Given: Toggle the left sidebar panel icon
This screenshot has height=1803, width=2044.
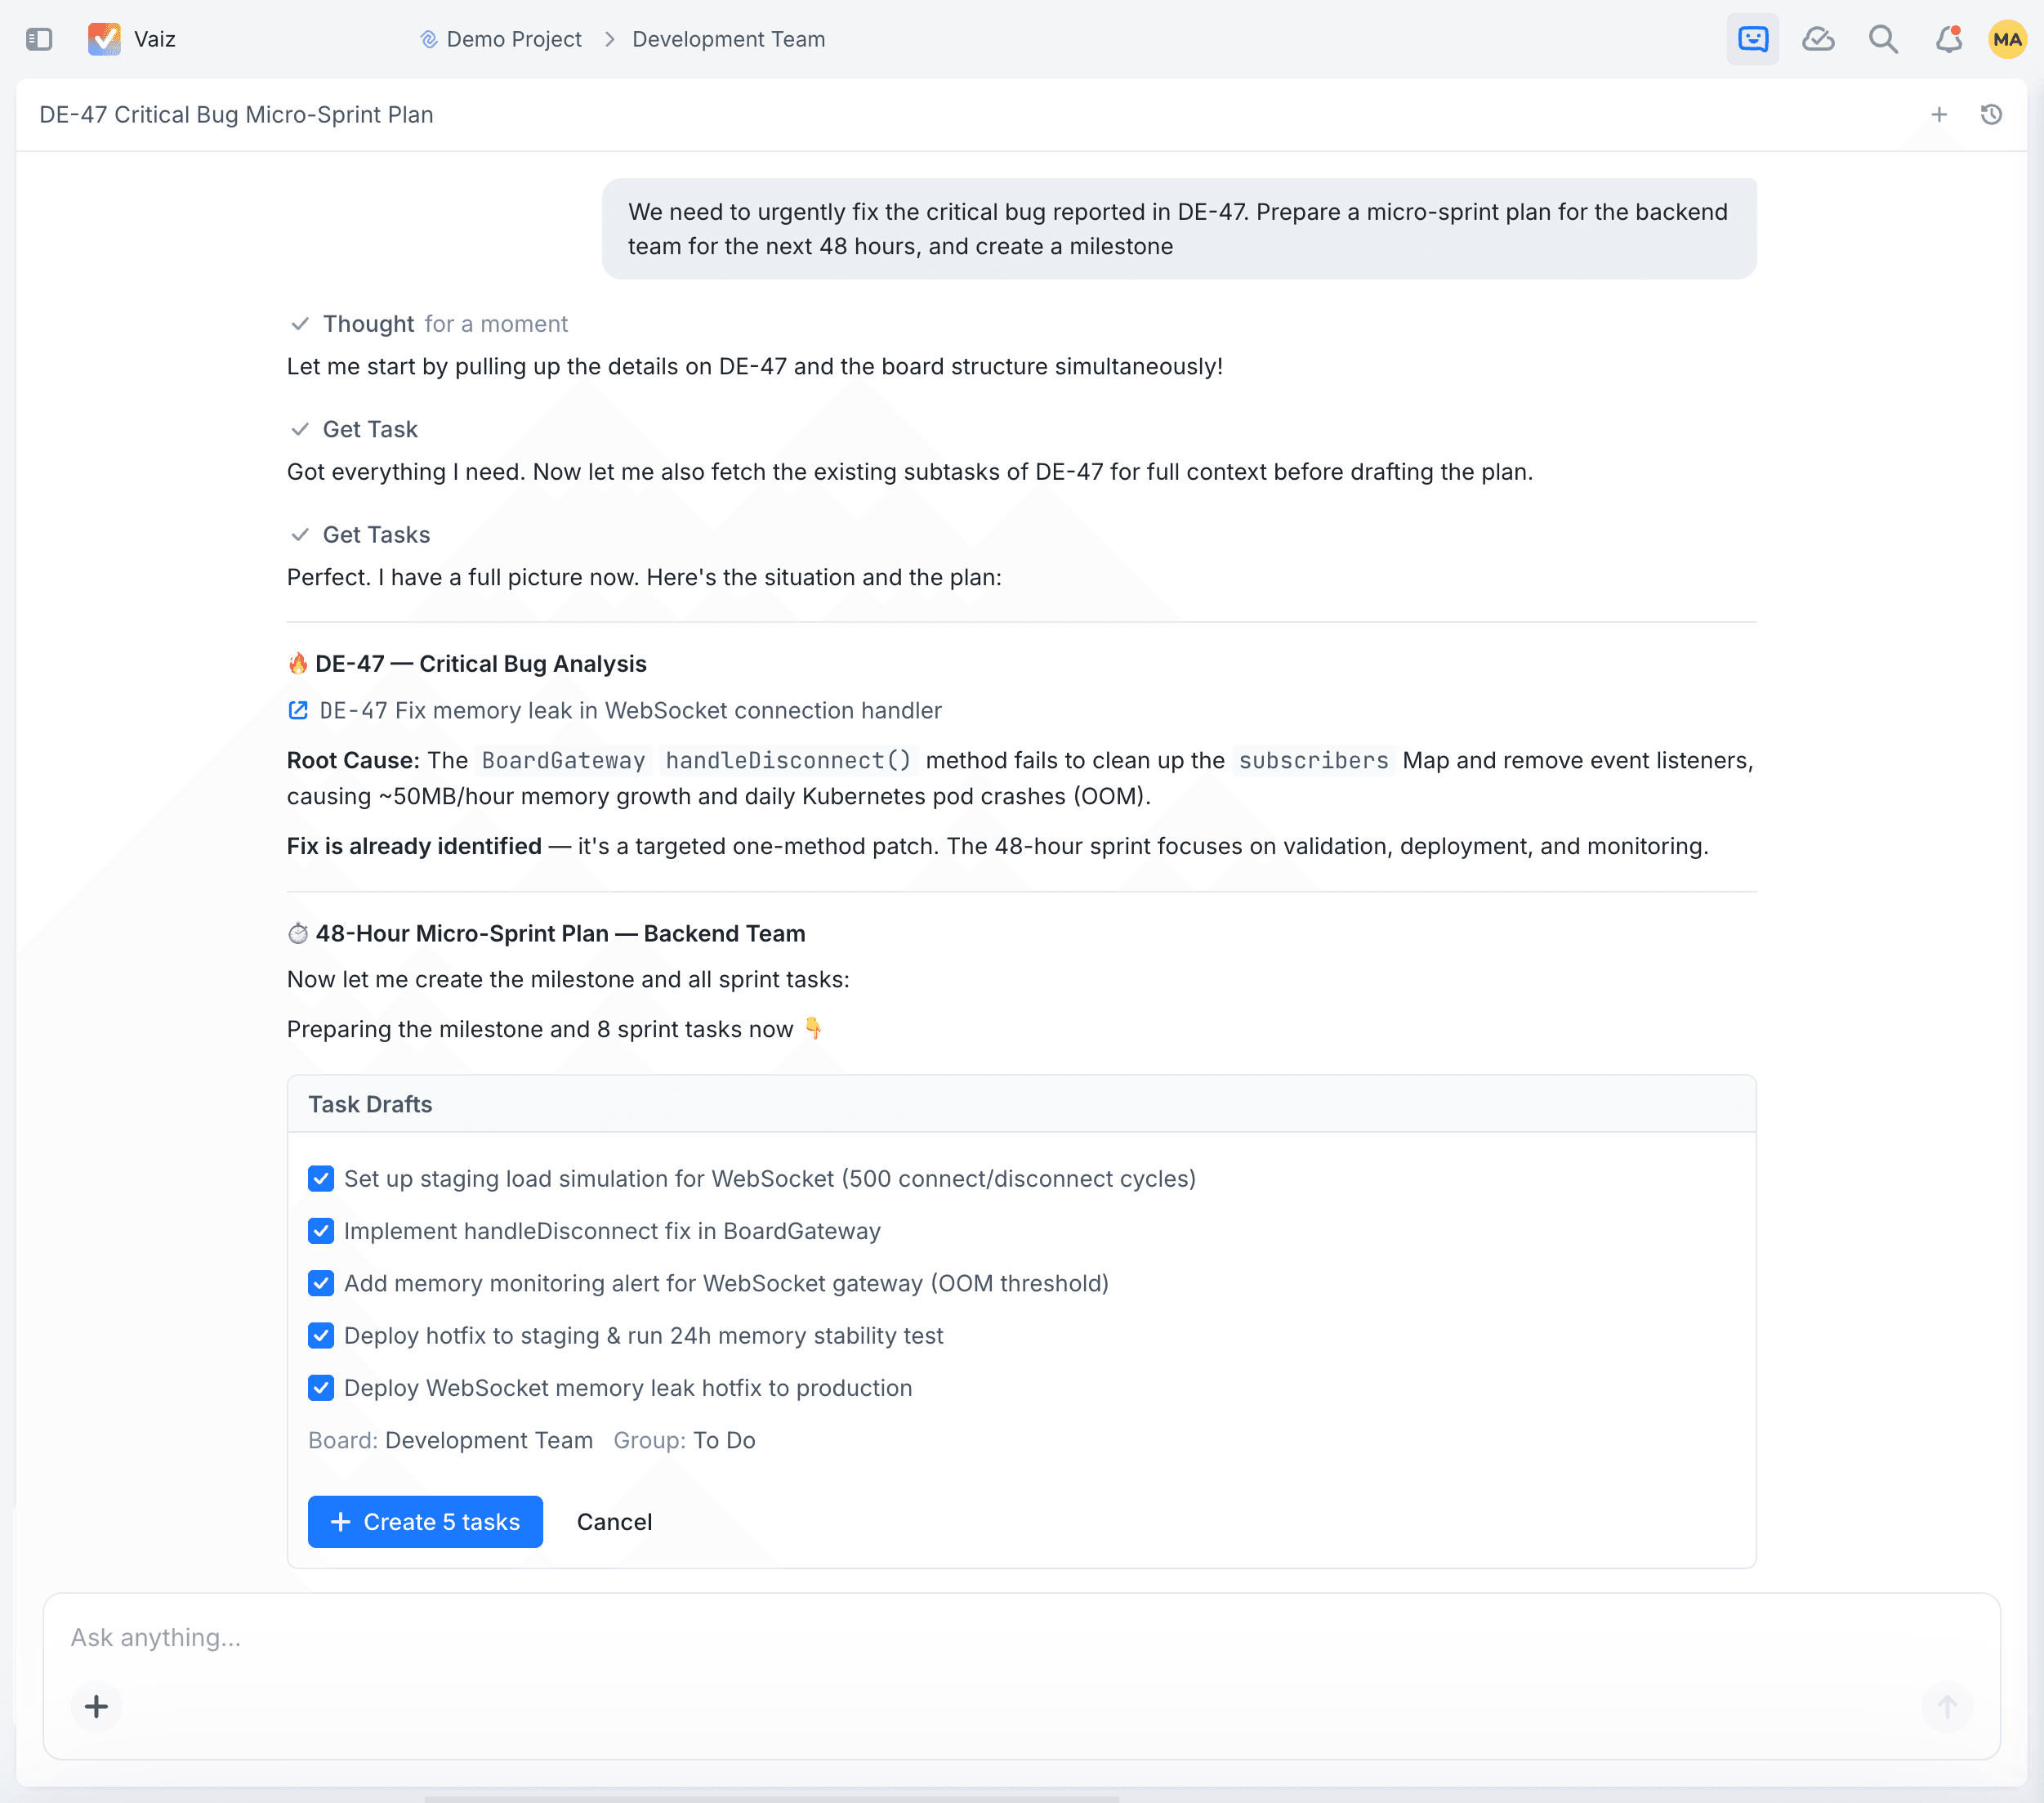Looking at the screenshot, I should click(39, 39).
